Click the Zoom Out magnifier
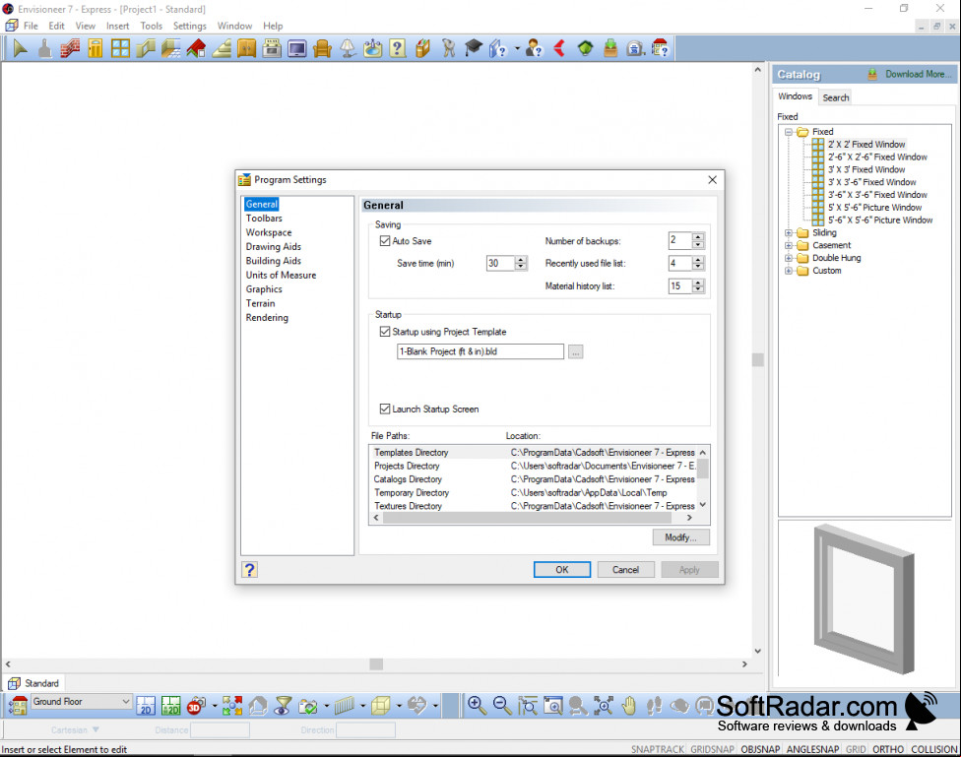Image resolution: width=961 pixels, height=757 pixels. pos(502,706)
